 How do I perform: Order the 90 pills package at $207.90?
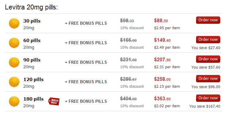[x=208, y=59]
